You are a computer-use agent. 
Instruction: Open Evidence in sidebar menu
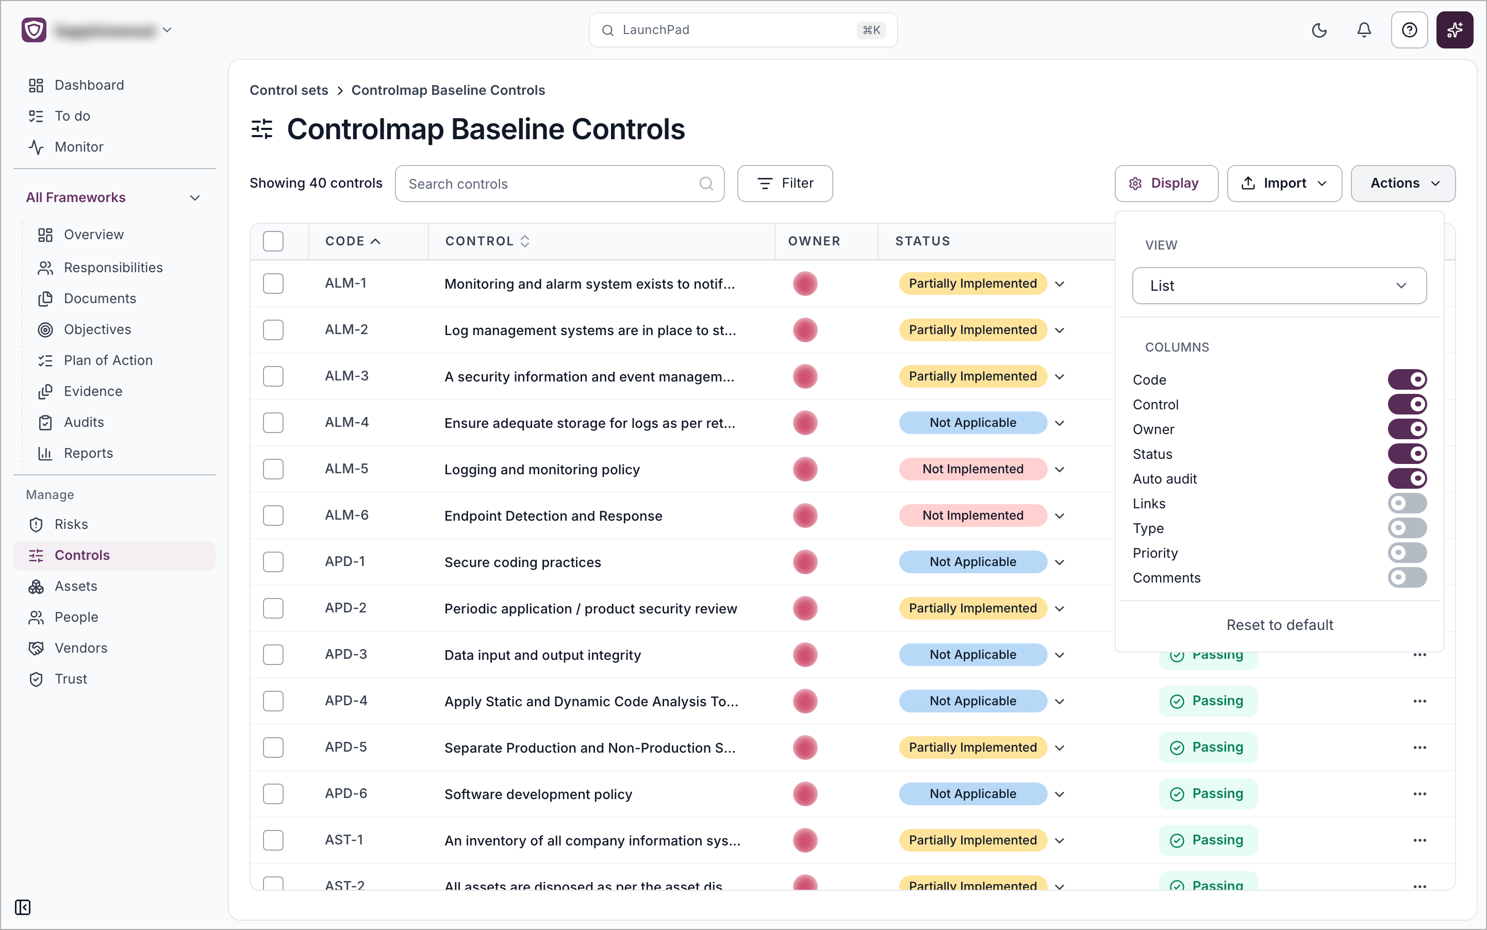click(x=93, y=391)
